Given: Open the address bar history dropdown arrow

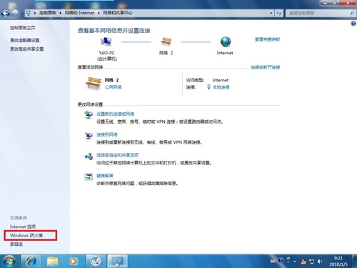Looking at the screenshot, I should click(271, 13).
